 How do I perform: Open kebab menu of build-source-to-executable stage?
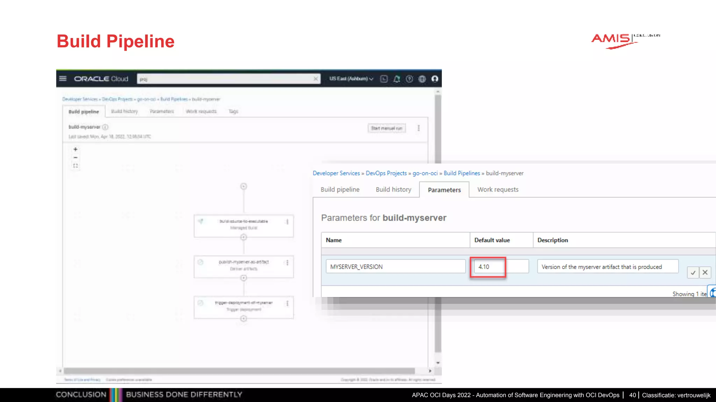pos(287,222)
